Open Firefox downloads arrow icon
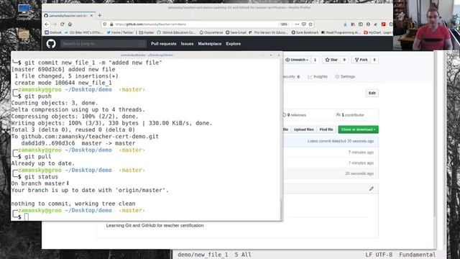Screen dimensions: 460x259 point(345,24)
